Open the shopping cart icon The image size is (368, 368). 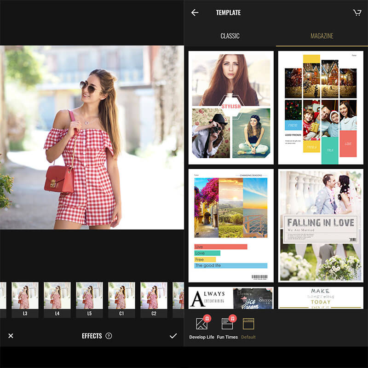click(x=357, y=13)
